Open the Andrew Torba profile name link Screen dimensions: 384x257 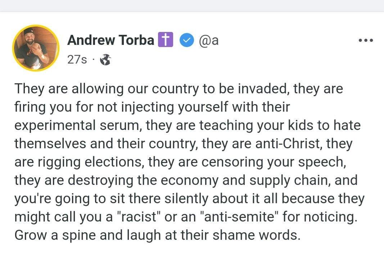coord(111,40)
